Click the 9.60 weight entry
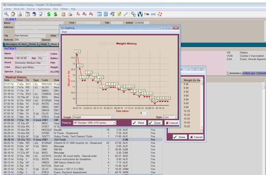Viewport: 266px width, 175px height. pos(186,103)
